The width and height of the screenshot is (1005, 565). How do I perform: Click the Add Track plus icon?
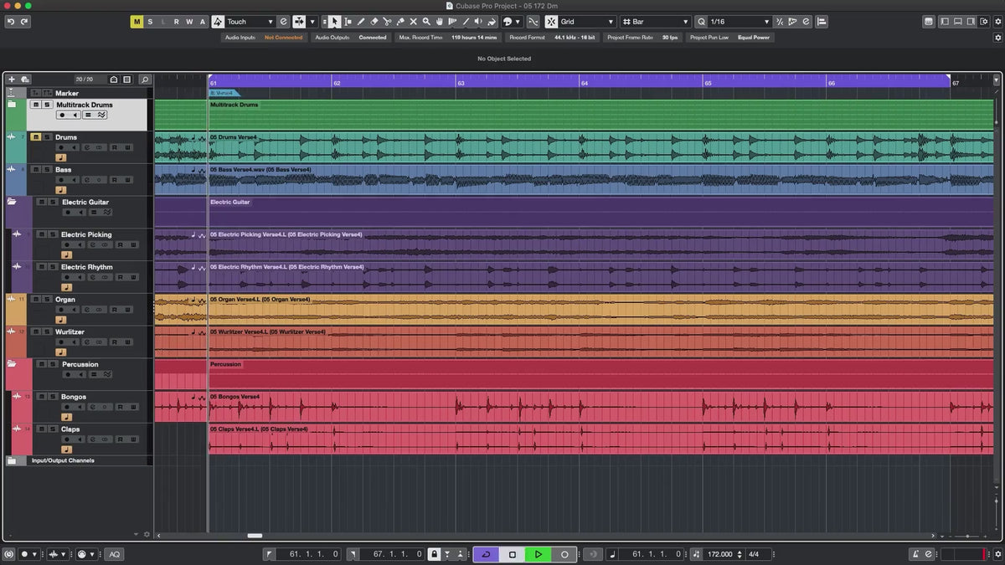tap(12, 80)
